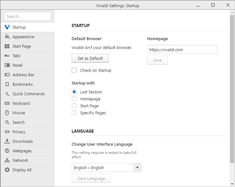Screen dimensions: 235x187
Task: Click the gear icon for Display All
Action: pos(7,170)
